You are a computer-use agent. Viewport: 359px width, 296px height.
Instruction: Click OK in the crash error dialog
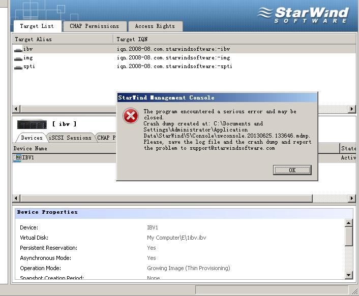coord(292,170)
